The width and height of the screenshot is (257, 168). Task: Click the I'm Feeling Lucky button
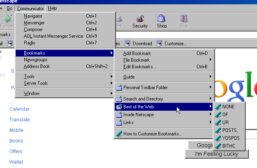(x=217, y=154)
